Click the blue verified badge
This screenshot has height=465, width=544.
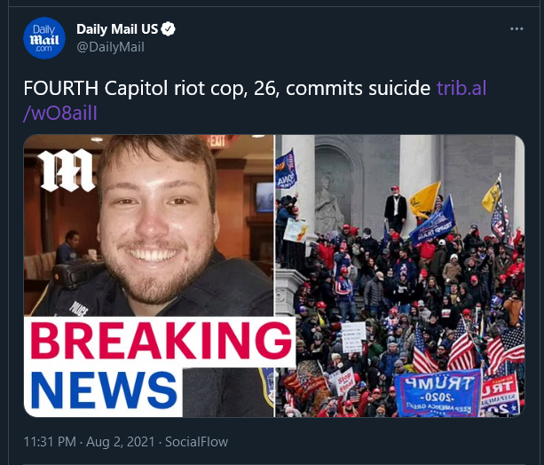pos(169,29)
